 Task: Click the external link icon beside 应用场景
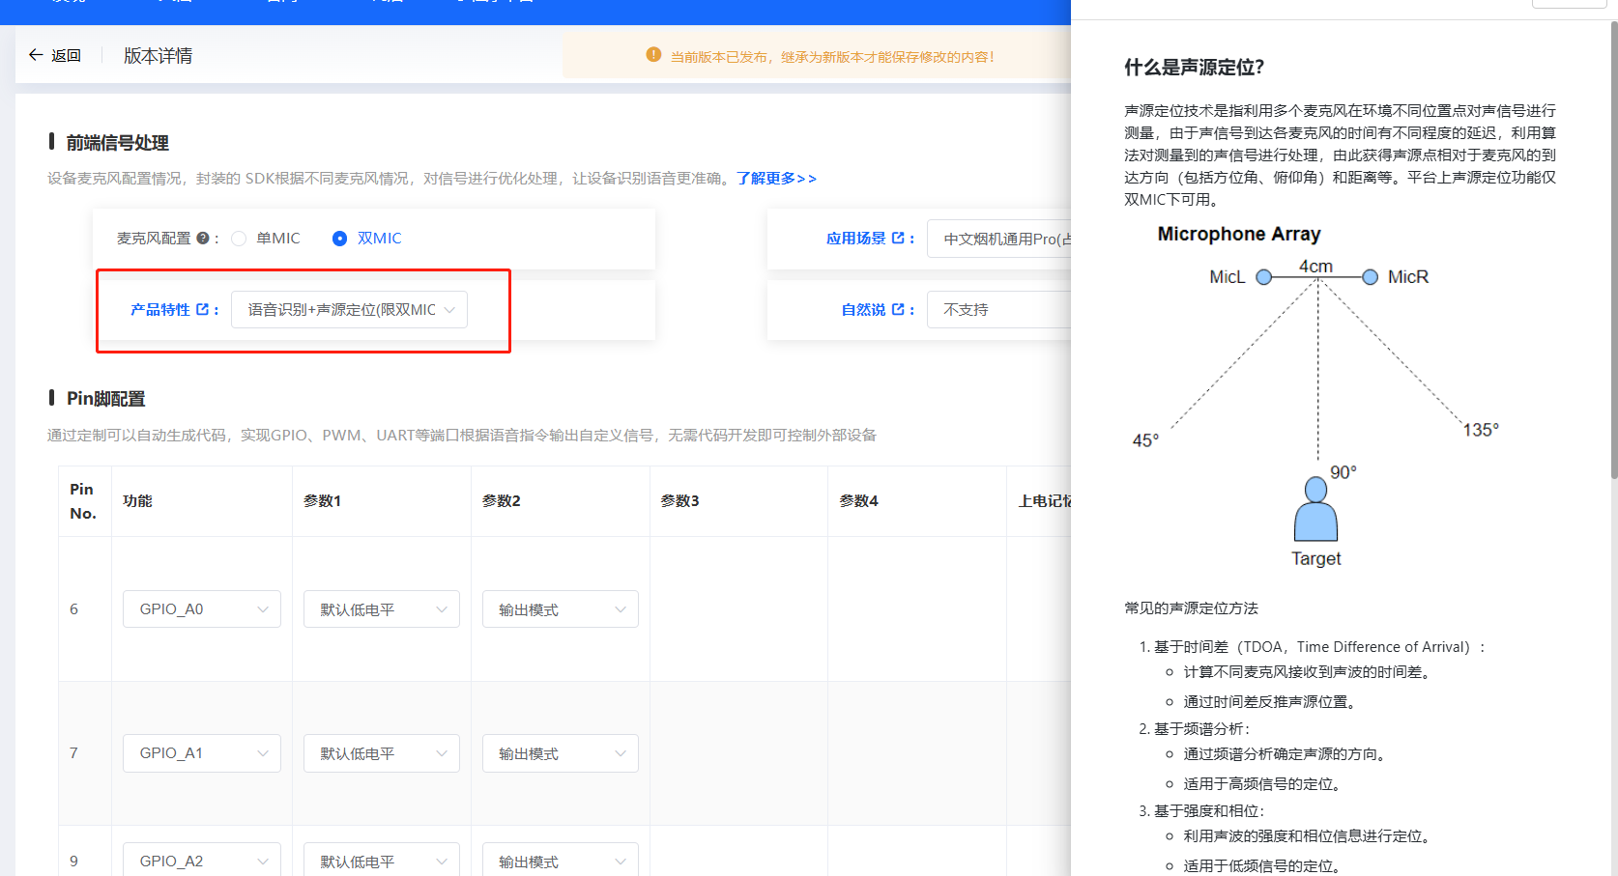click(x=898, y=238)
